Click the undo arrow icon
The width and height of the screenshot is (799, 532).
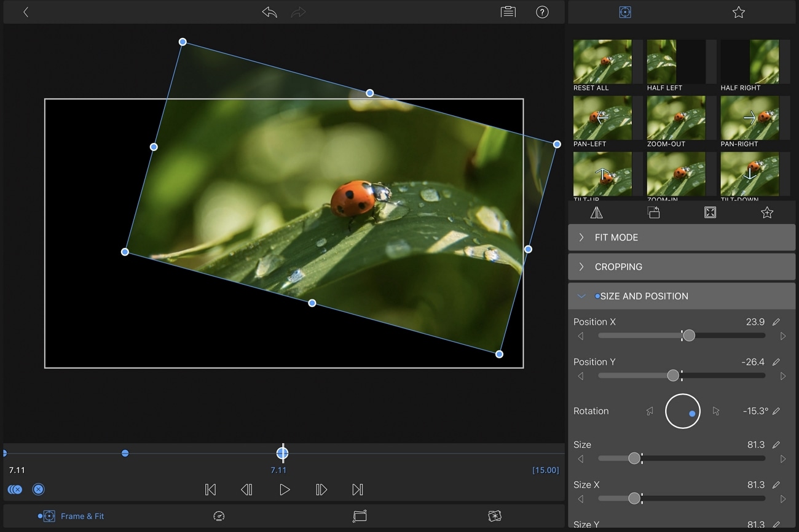click(x=269, y=12)
